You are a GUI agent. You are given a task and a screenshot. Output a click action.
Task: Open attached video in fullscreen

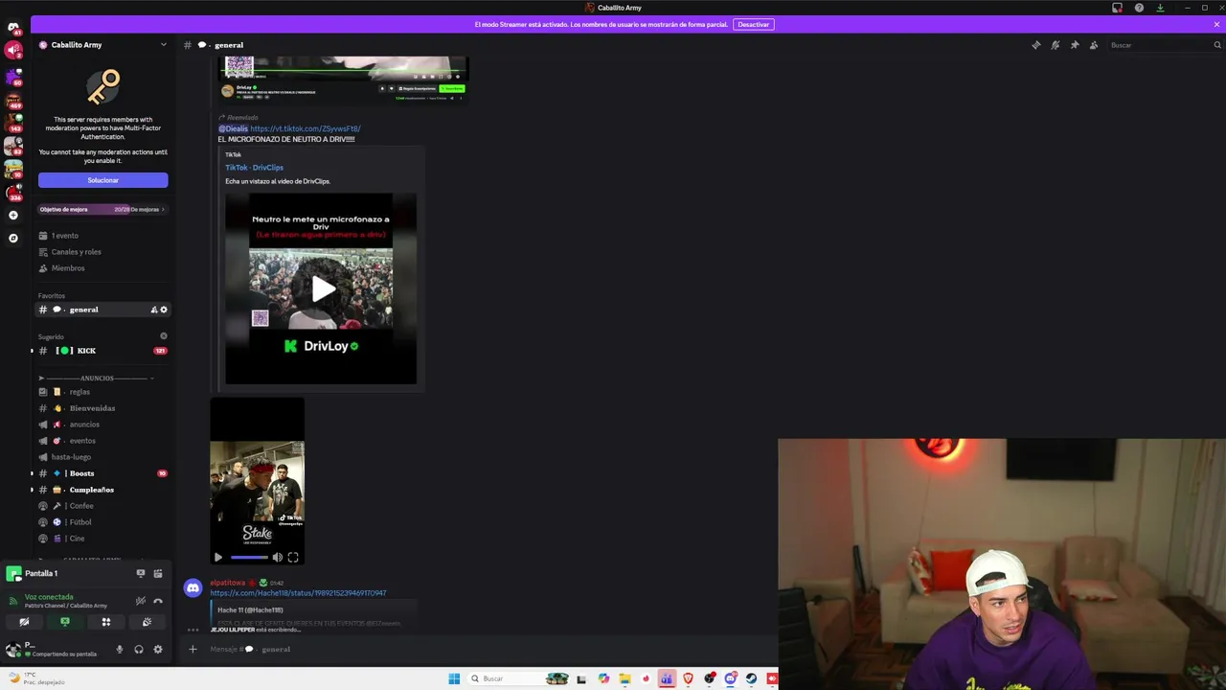293,557
